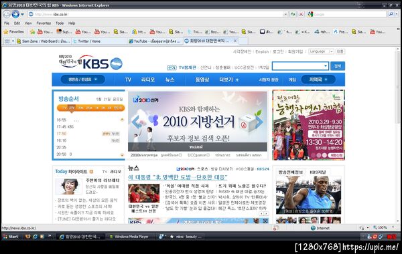
Task: Click the browser Back button
Action: pyautogui.click(x=7, y=14)
